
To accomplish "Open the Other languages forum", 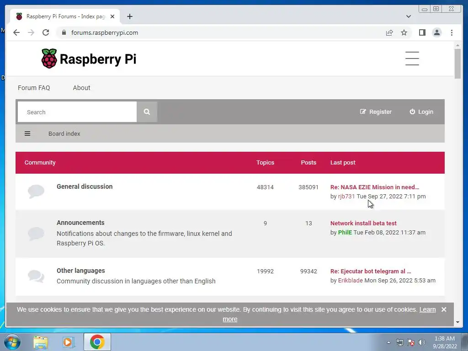I will [x=80, y=271].
